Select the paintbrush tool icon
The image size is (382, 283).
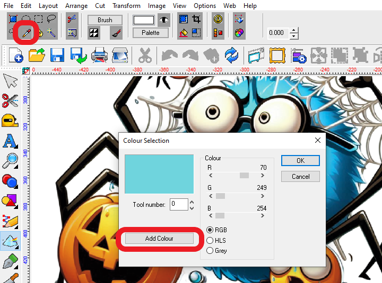click(116, 33)
